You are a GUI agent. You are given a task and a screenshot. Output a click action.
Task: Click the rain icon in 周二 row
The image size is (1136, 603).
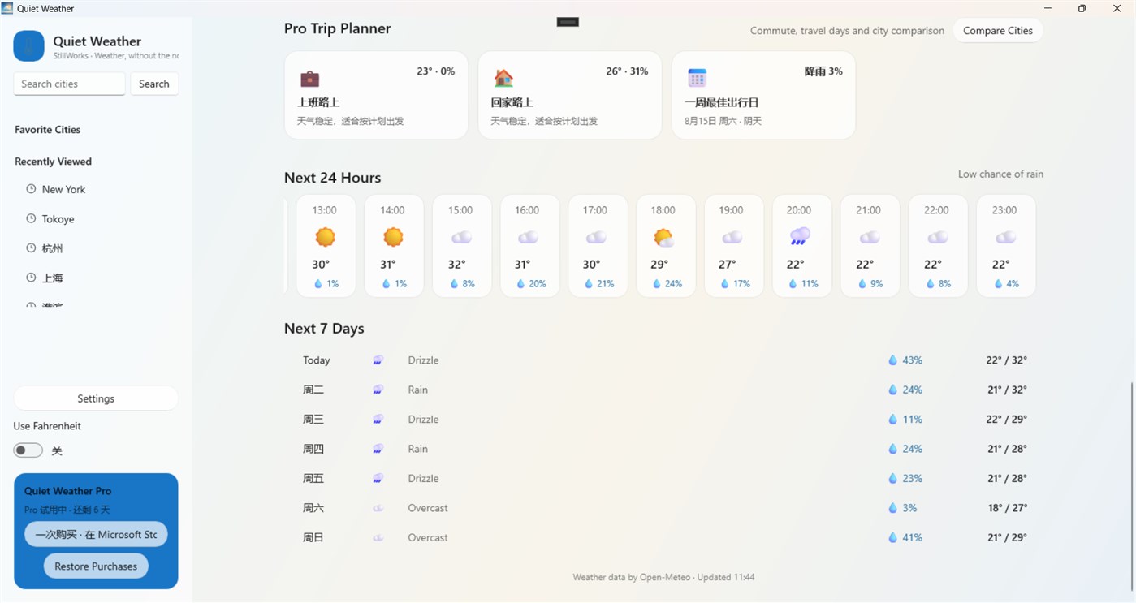[378, 390]
